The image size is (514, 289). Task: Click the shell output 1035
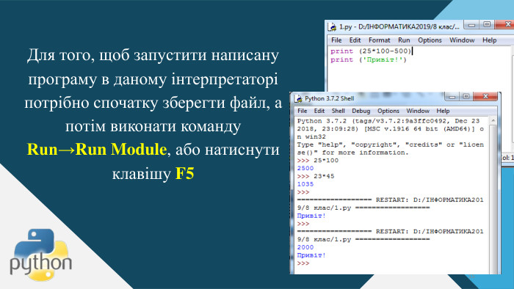point(305,184)
